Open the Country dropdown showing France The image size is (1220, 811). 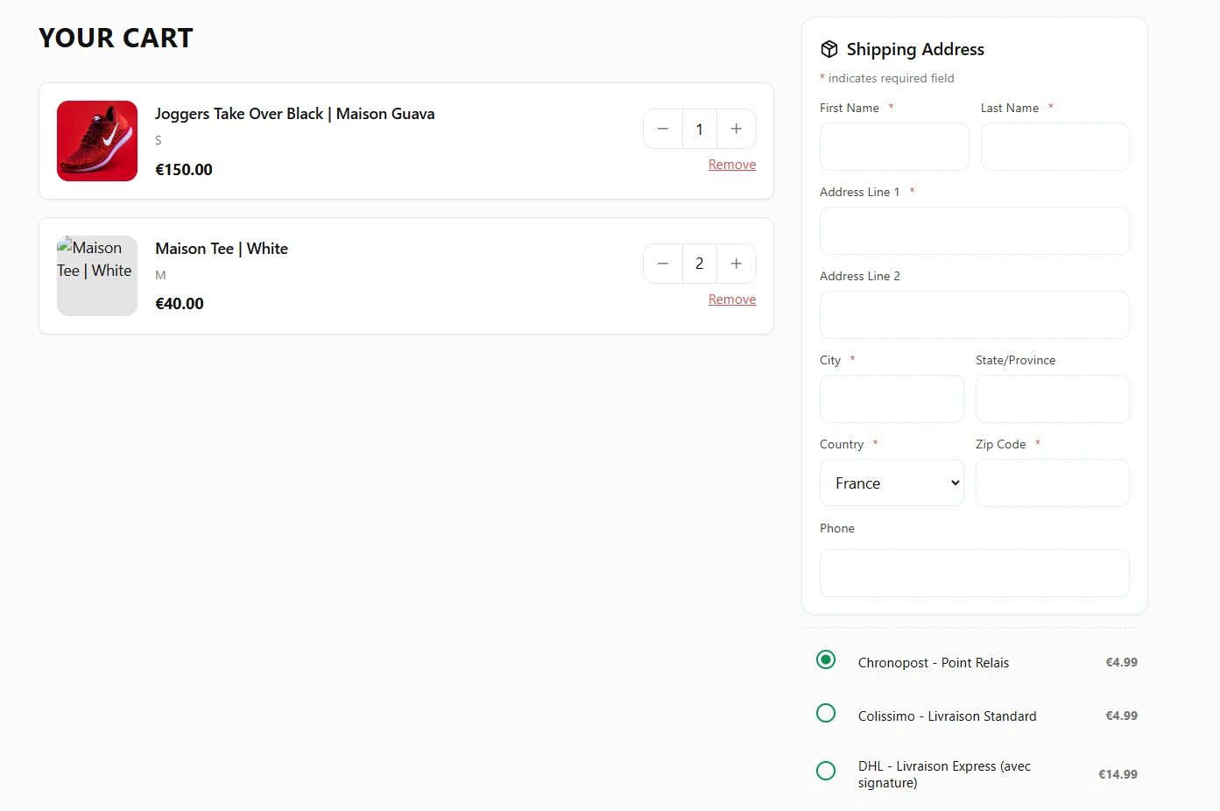coord(892,483)
